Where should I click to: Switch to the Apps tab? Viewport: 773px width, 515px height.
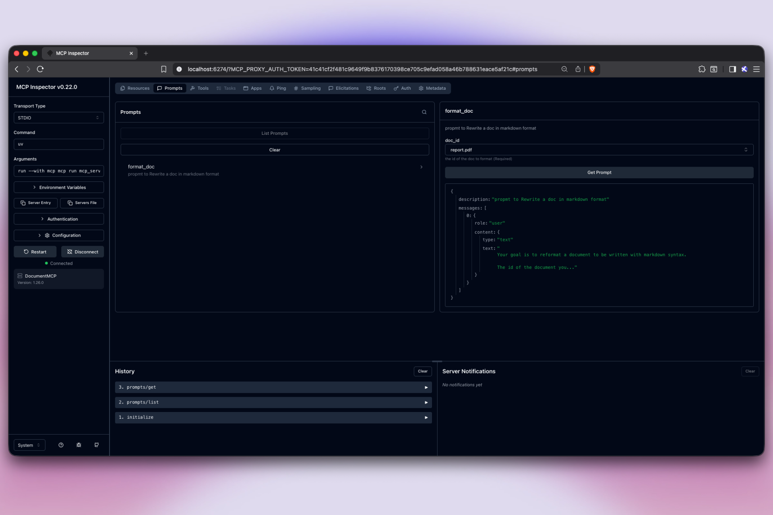tap(252, 88)
